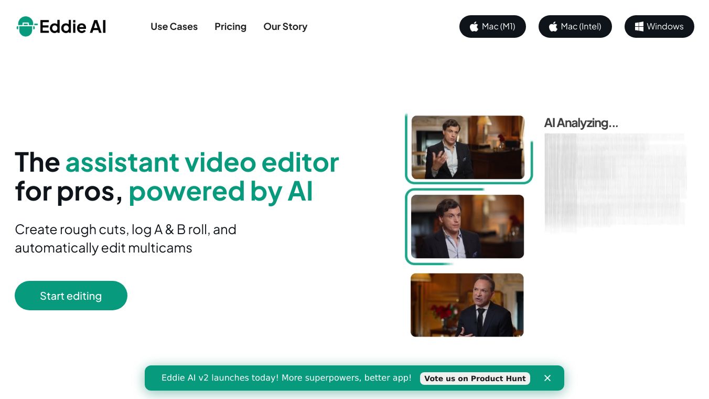Click the 'AI Analyzing...' text
The height and width of the screenshot is (399, 709).
tap(581, 123)
